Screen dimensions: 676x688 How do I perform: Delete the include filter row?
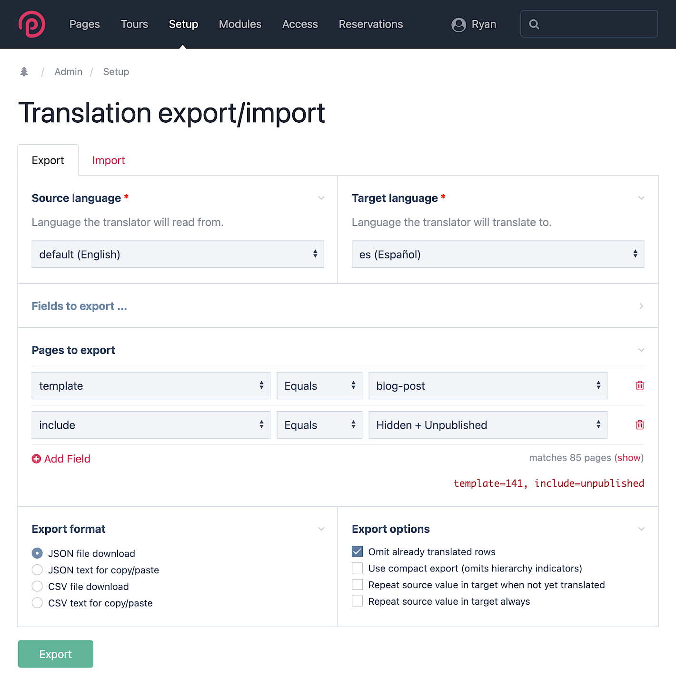point(640,425)
